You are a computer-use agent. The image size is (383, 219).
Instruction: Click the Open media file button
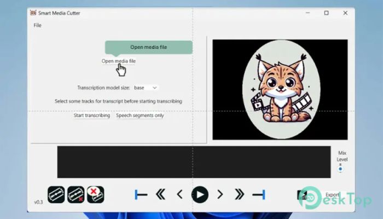tap(119, 61)
